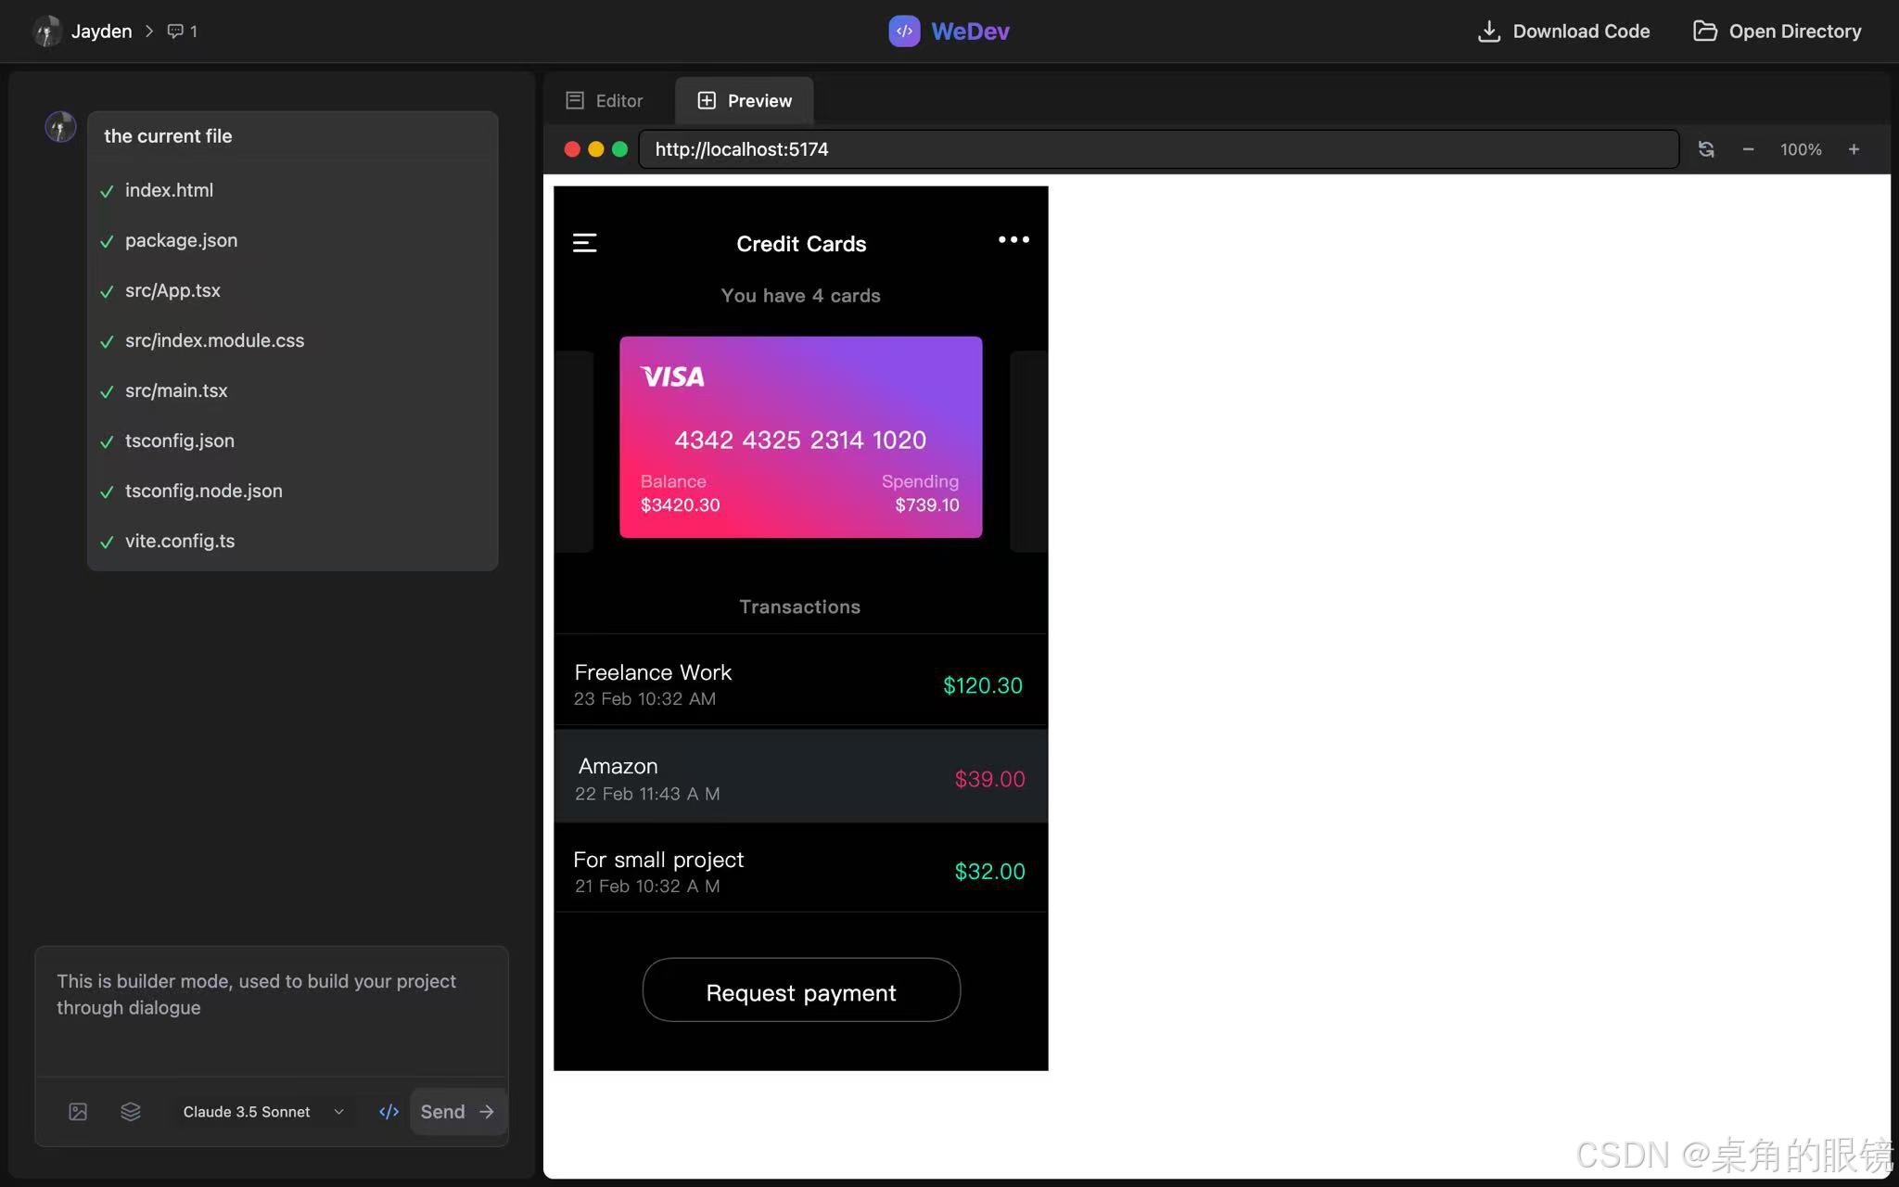This screenshot has width=1899, height=1187.
Task: Click the VISA card thumbnail
Action: click(x=801, y=437)
